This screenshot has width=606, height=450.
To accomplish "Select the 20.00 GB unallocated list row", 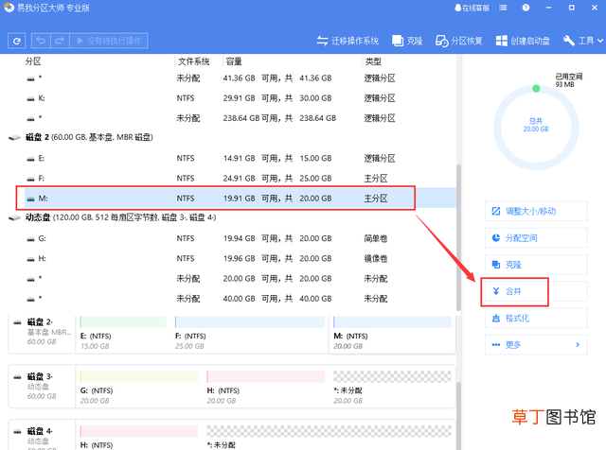I will [x=240, y=279].
